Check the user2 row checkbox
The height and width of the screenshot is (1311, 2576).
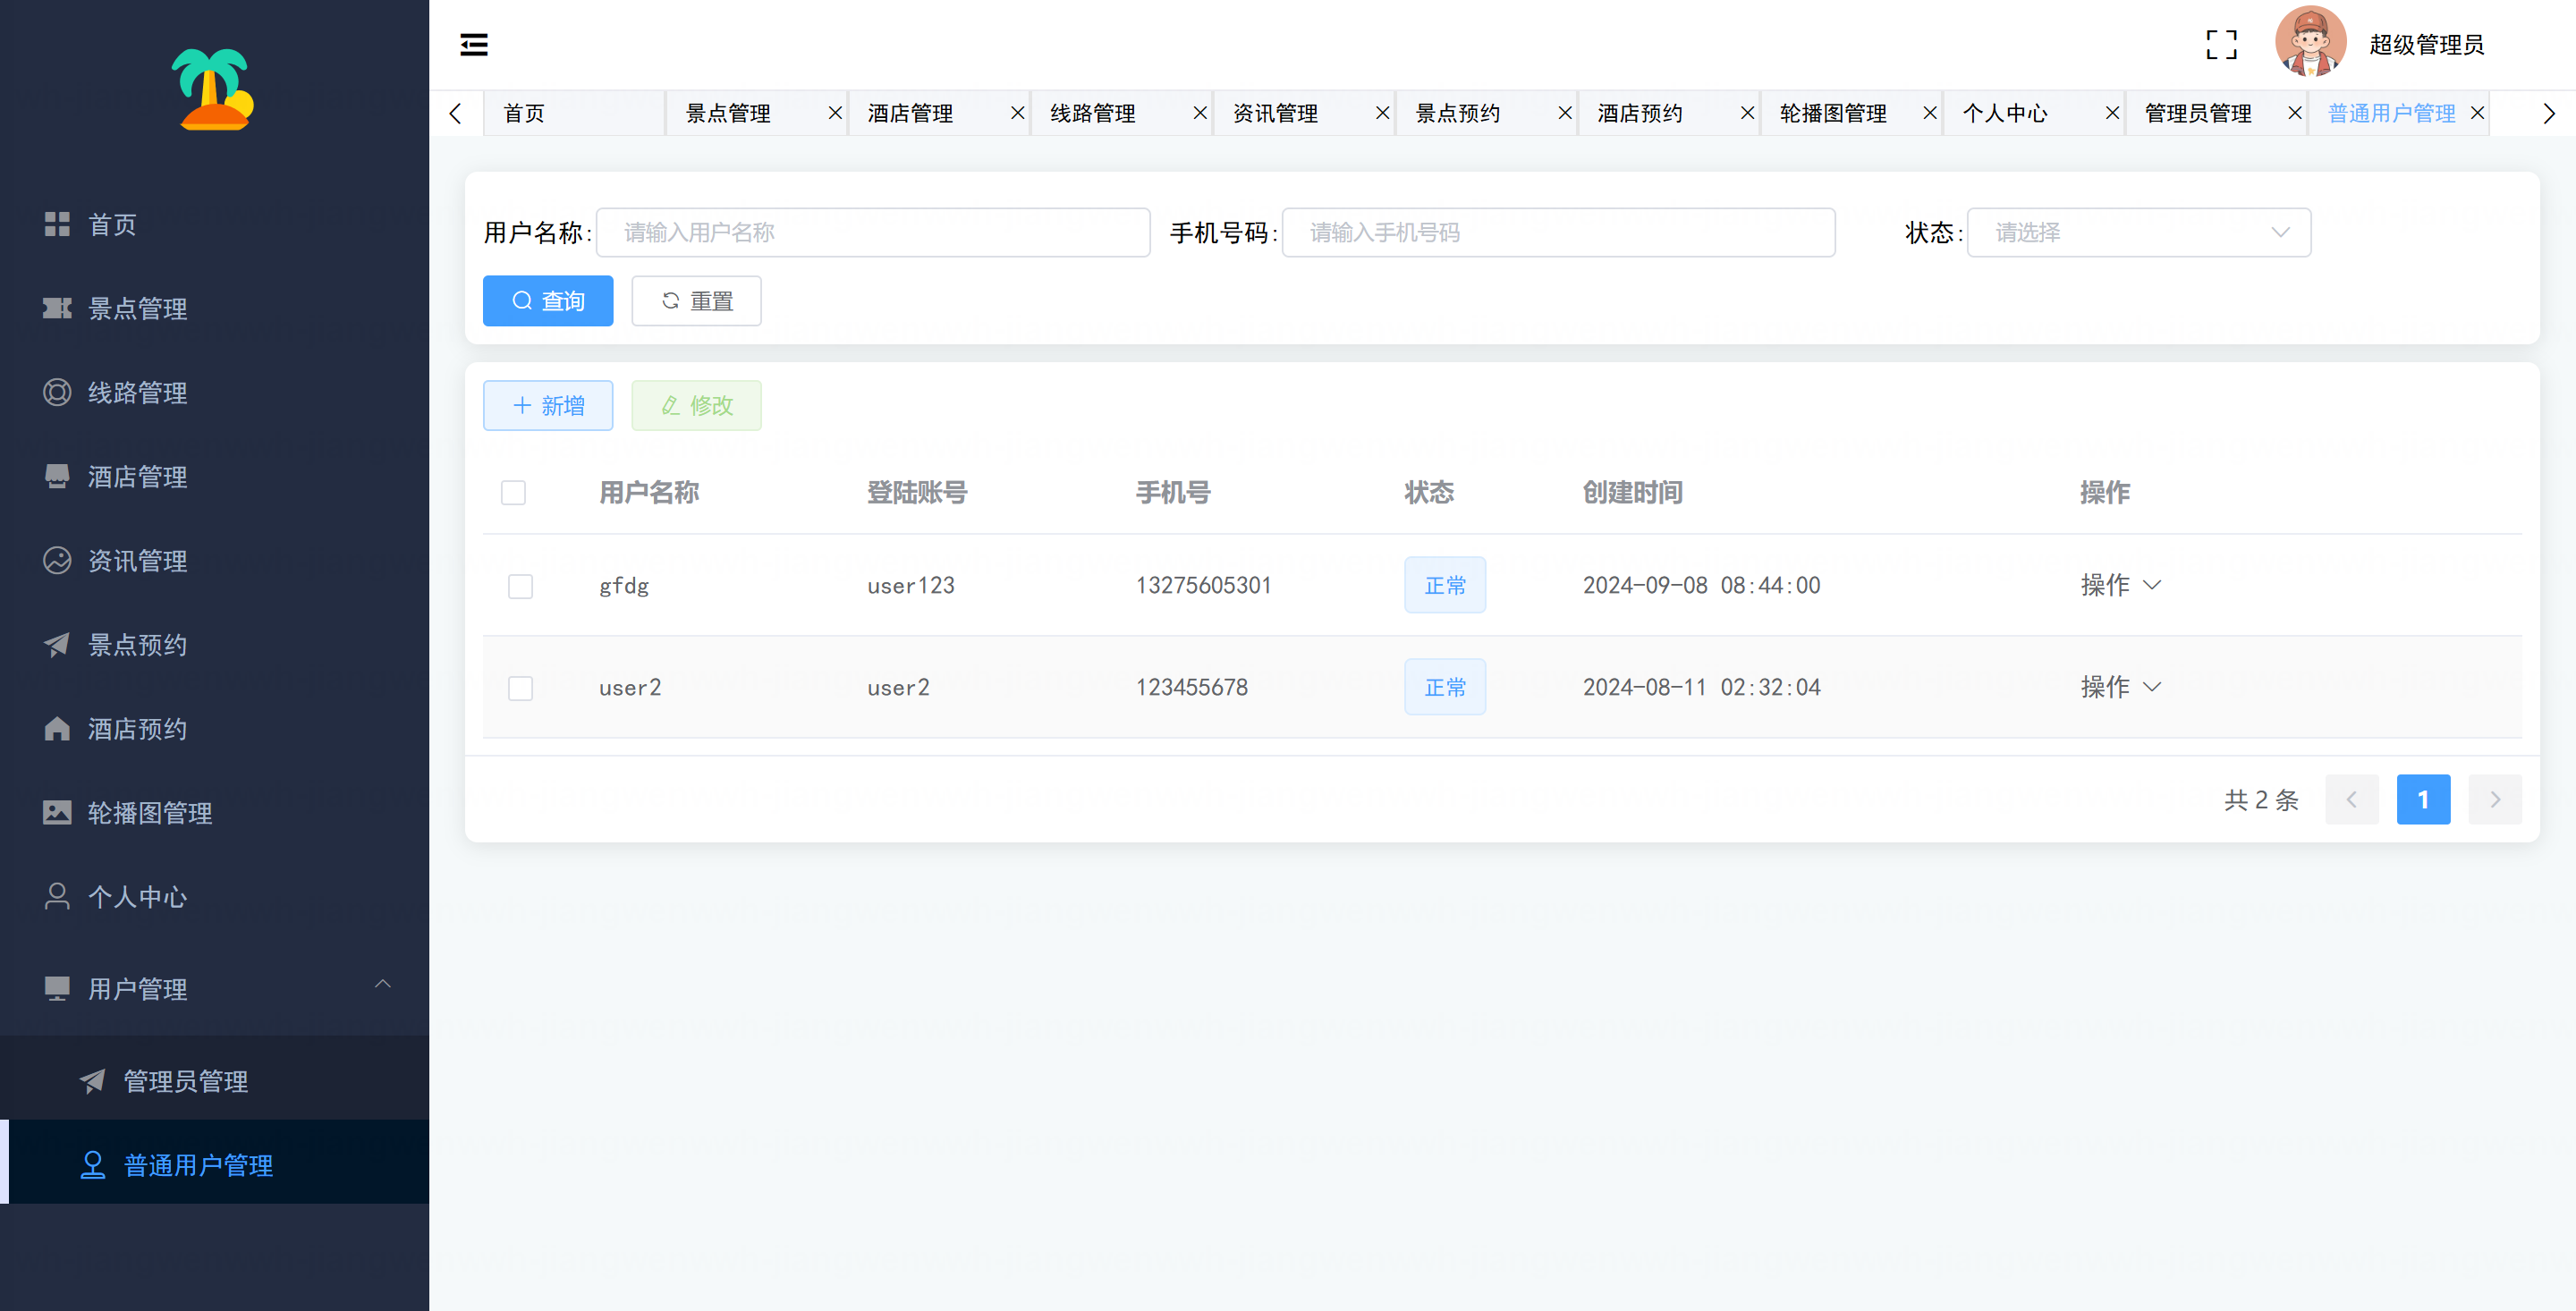click(x=520, y=688)
